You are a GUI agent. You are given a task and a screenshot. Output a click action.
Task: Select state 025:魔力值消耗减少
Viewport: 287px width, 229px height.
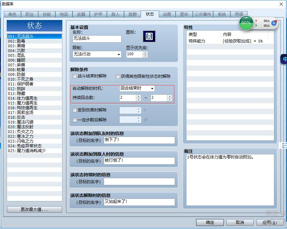35,151
